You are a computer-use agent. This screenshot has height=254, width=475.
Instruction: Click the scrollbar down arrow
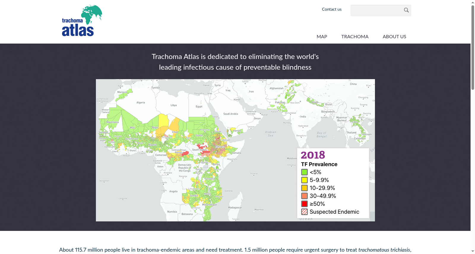(x=473, y=251)
